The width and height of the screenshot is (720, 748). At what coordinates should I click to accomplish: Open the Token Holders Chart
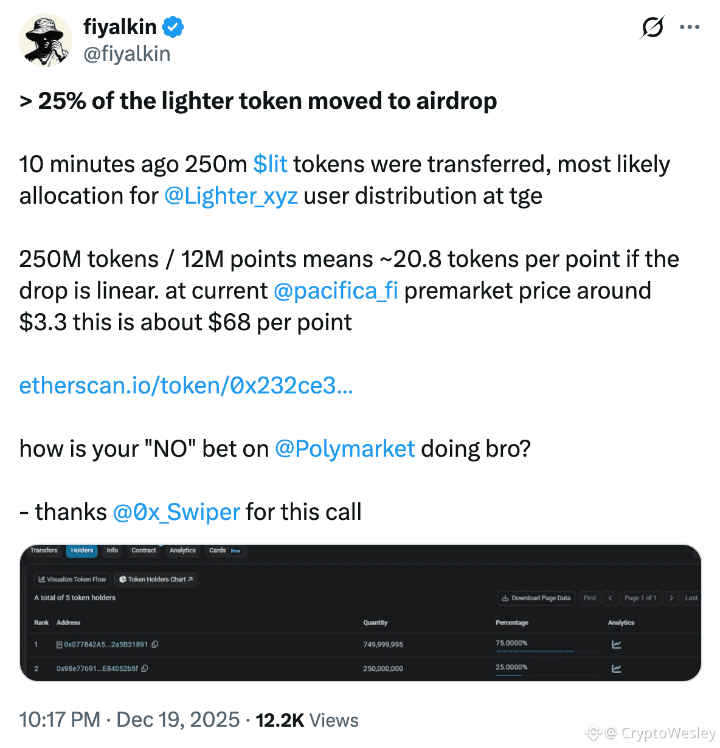156,580
